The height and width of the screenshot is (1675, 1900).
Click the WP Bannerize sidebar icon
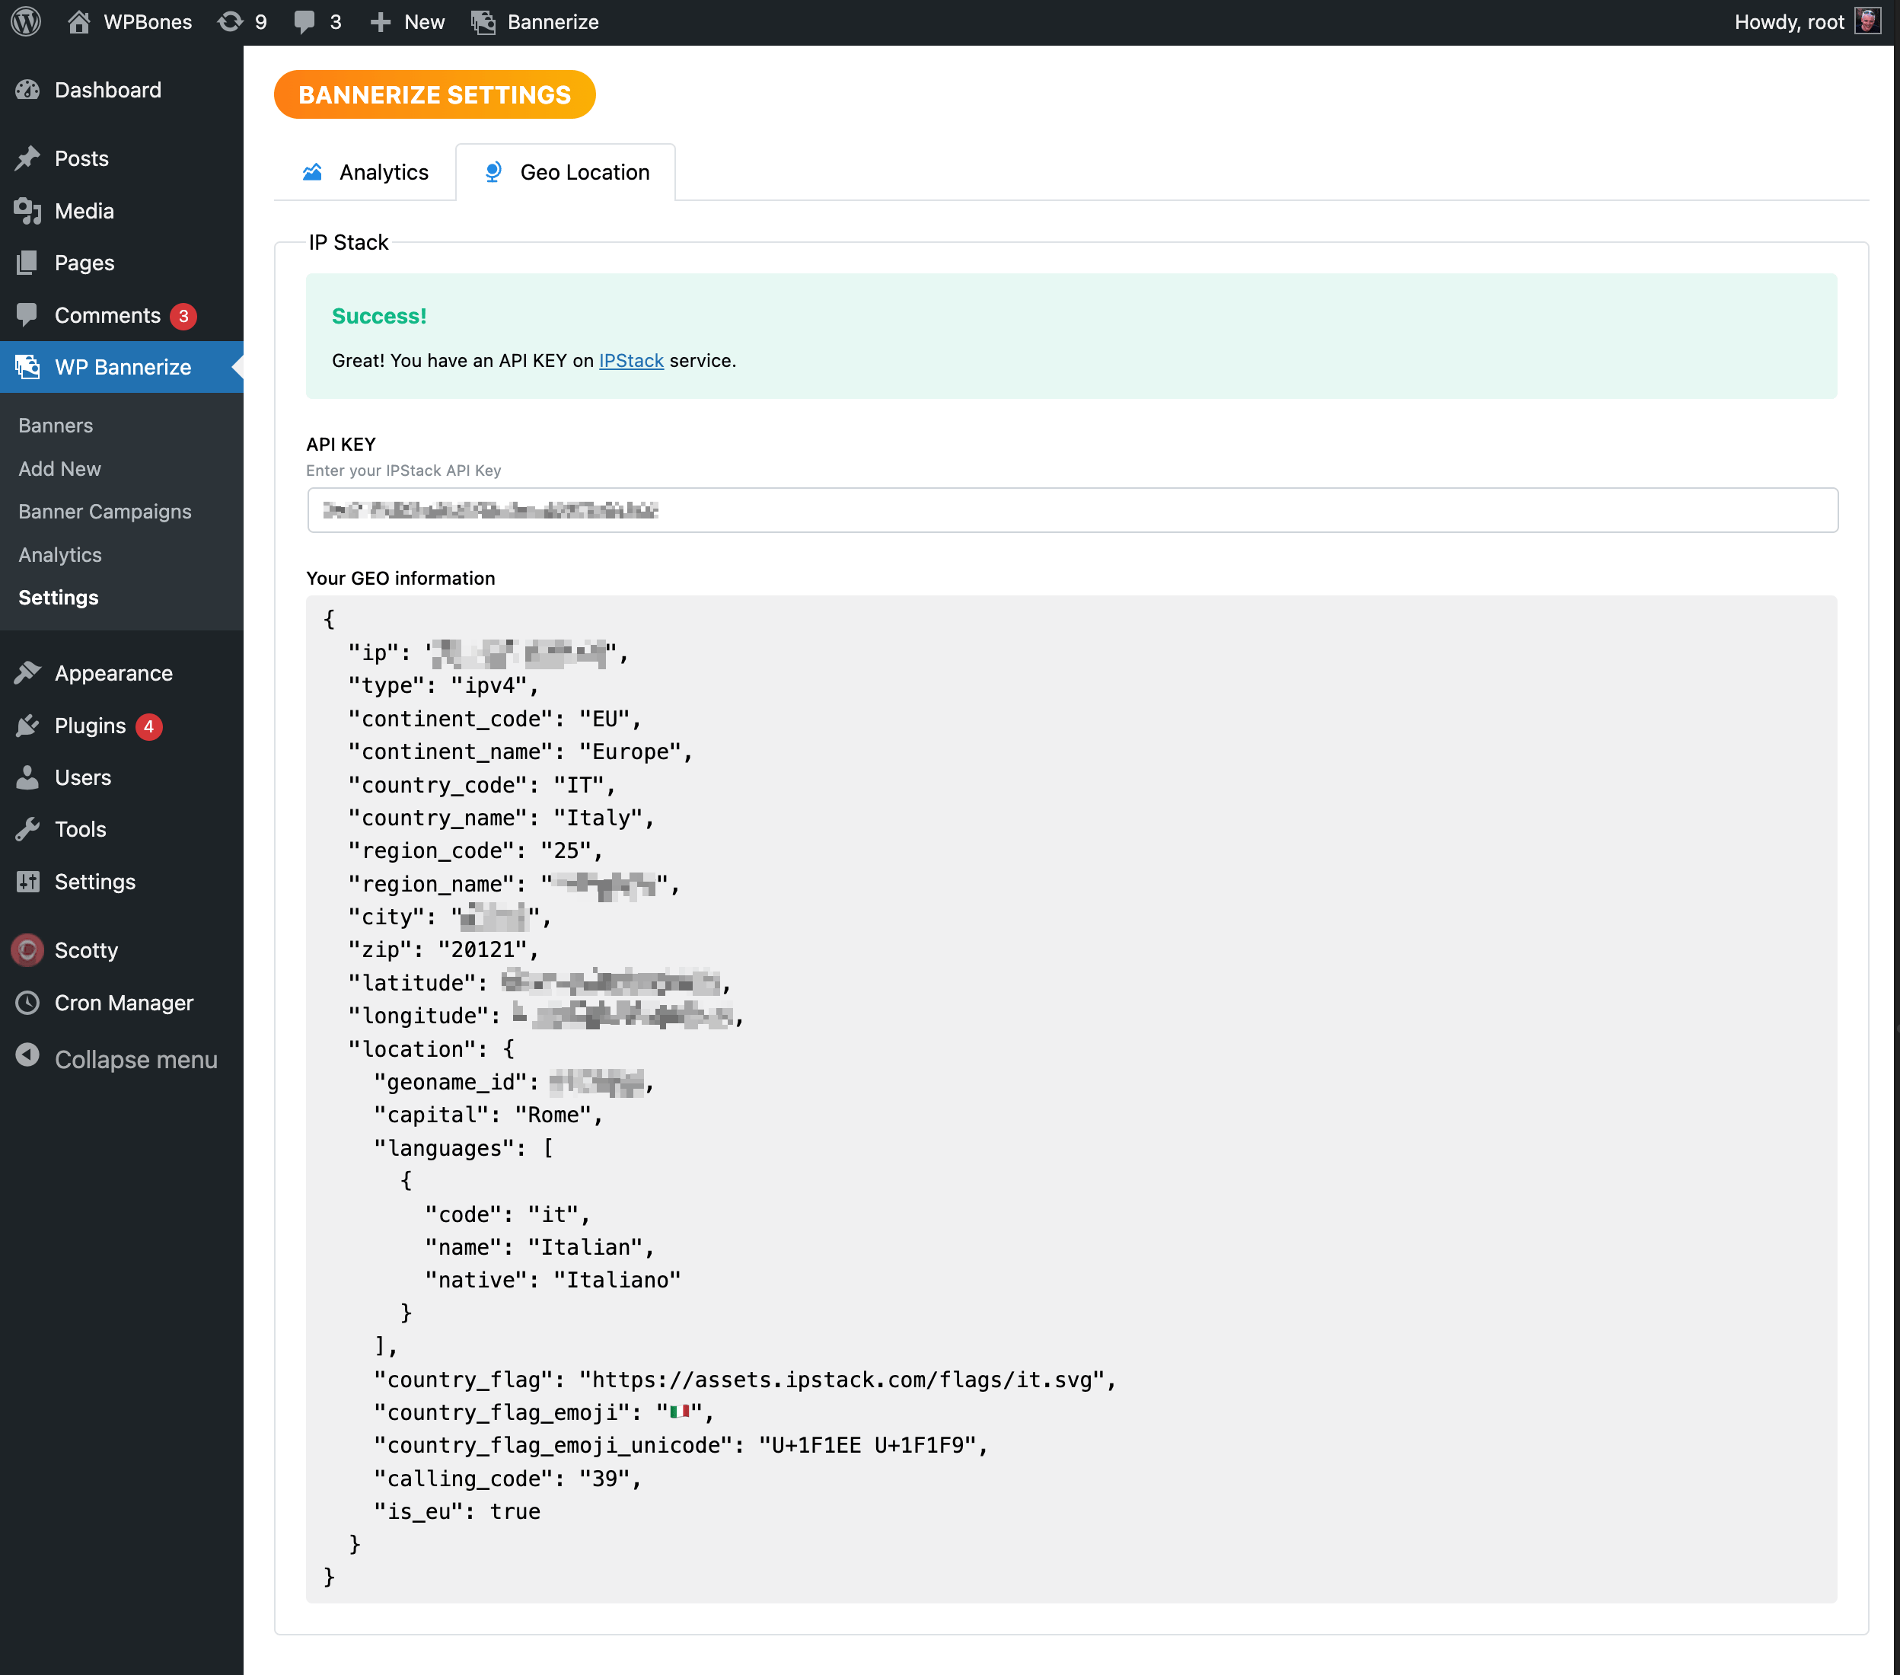click(29, 365)
